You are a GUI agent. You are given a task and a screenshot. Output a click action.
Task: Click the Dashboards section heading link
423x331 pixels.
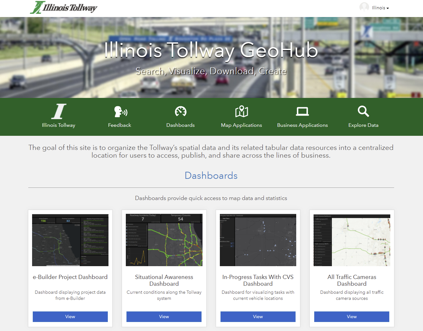211,176
